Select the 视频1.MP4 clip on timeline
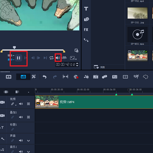153x153 pixels. tap(94, 102)
